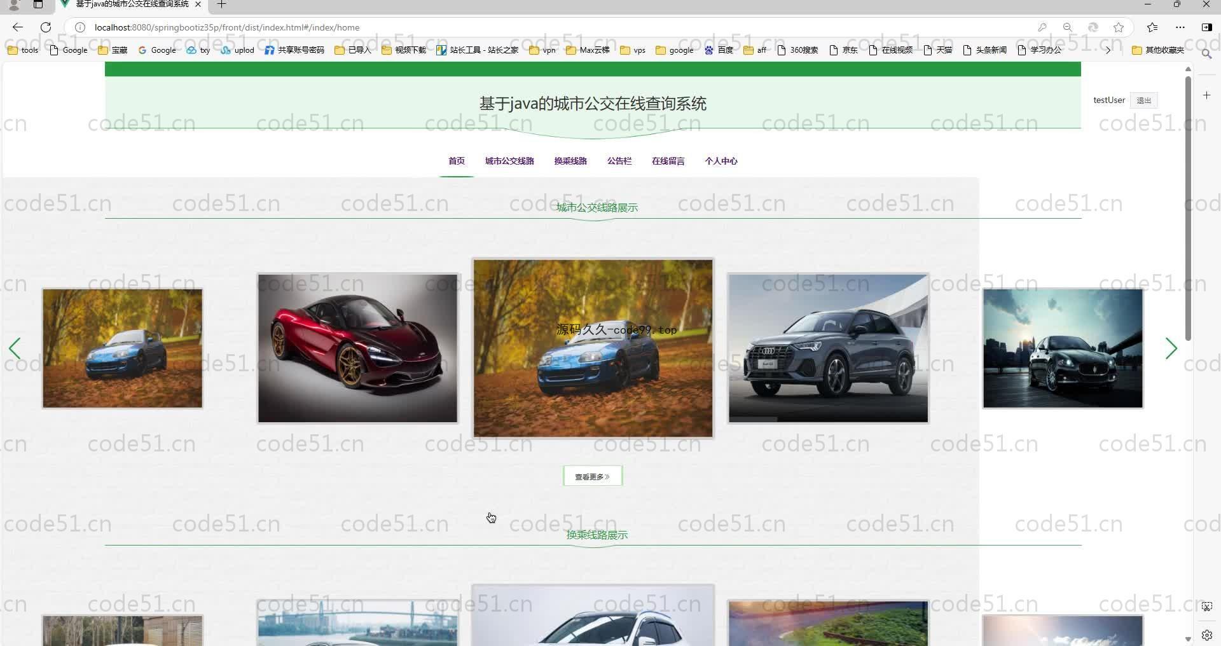The image size is (1221, 646).
Task: Open the favorites list icon
Action: (1152, 27)
